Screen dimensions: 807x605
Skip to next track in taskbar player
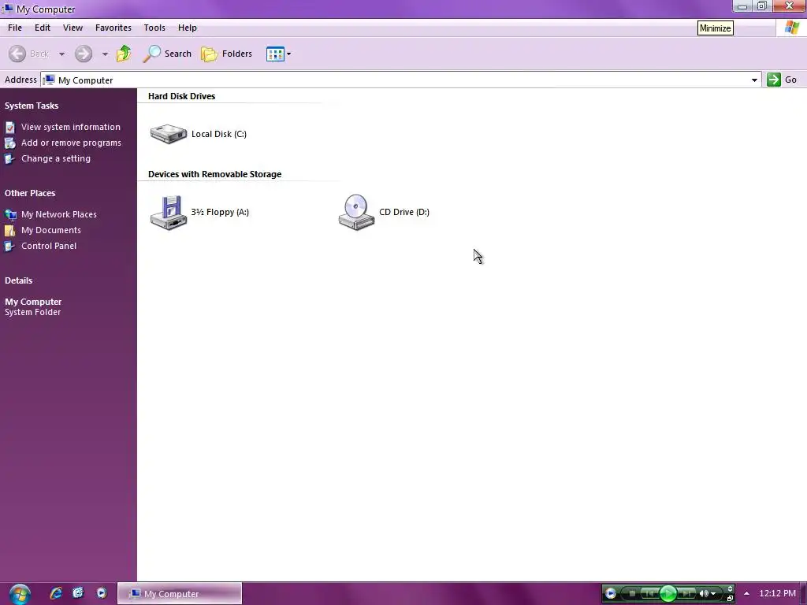pyautogui.click(x=686, y=594)
